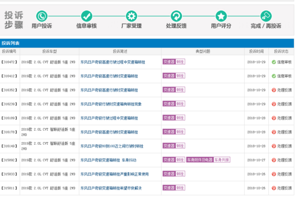Click complaint number 【316239】
This screenshot has height=197, width=296.
(9, 104)
